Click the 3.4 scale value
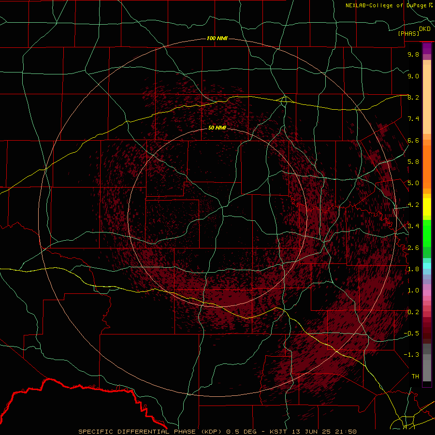This screenshot has width=435, height=435. pos(413,226)
